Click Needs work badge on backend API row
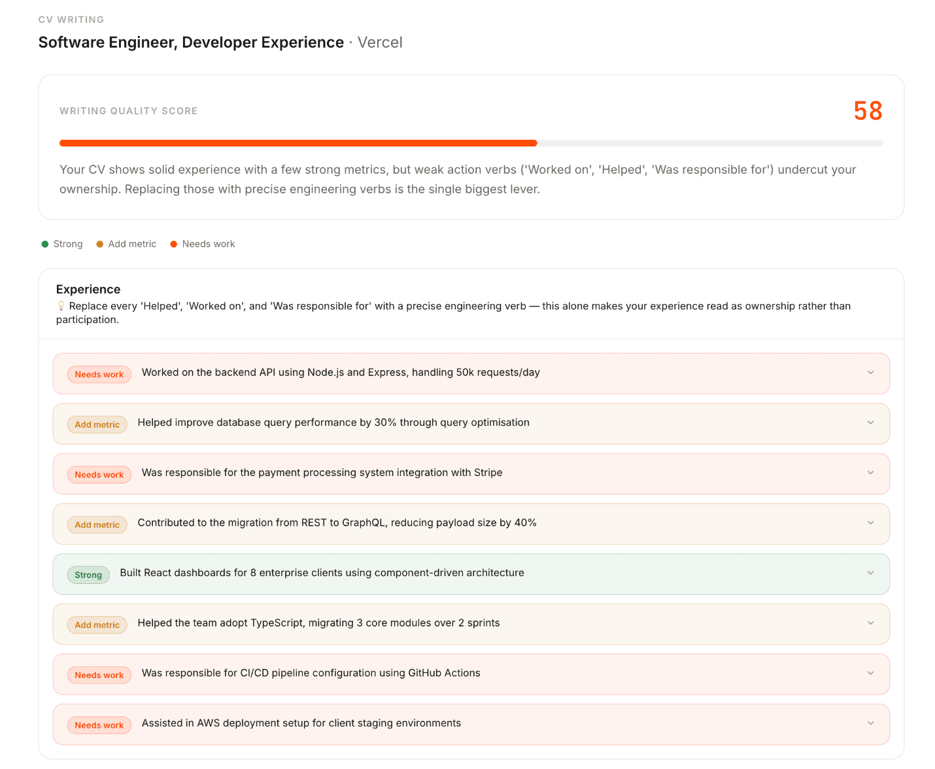Viewport: 935px width, 769px height. tap(99, 375)
